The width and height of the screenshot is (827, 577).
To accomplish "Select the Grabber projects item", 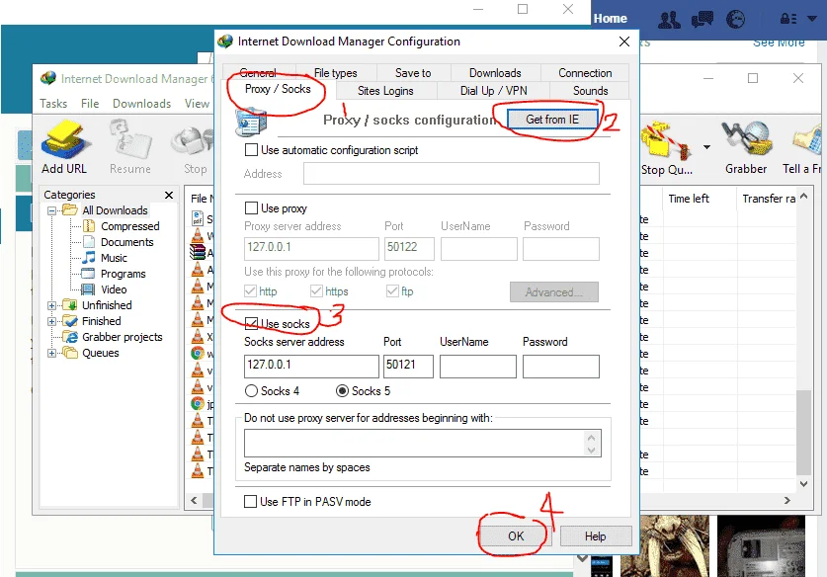I will point(122,337).
